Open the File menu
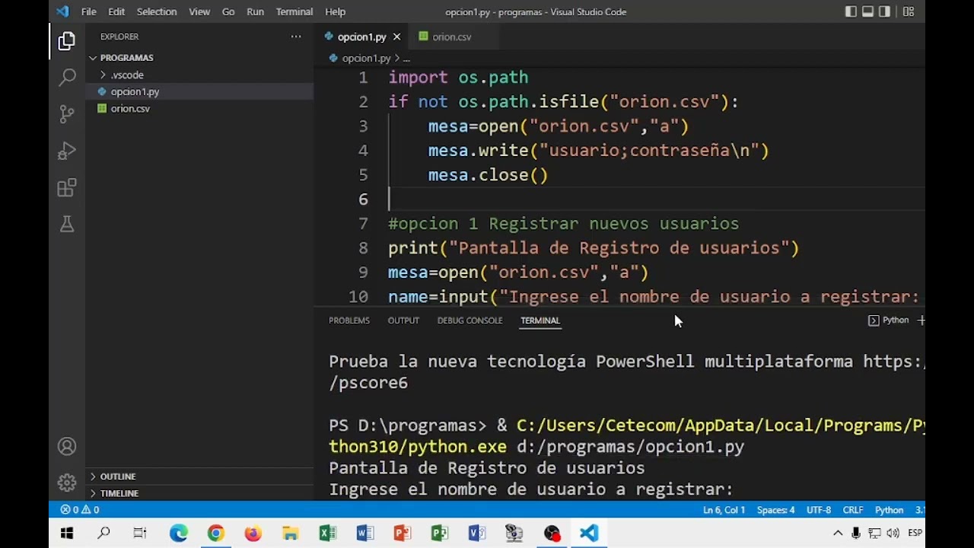974x548 pixels. pos(89,11)
